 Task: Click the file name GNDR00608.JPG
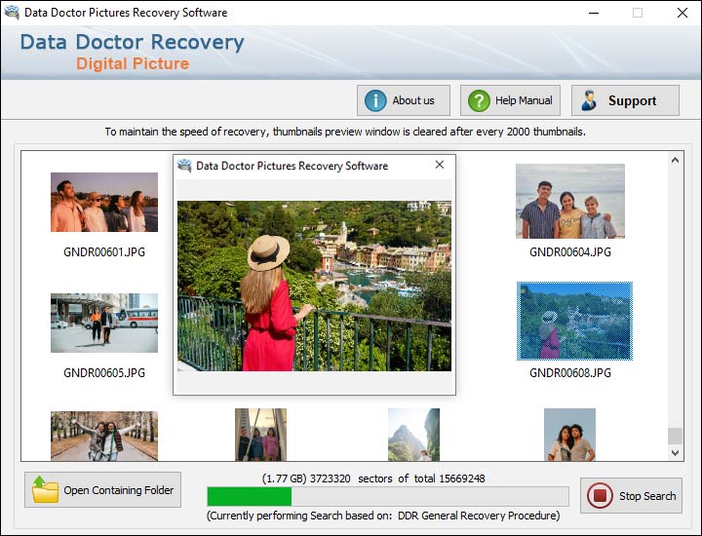click(570, 372)
